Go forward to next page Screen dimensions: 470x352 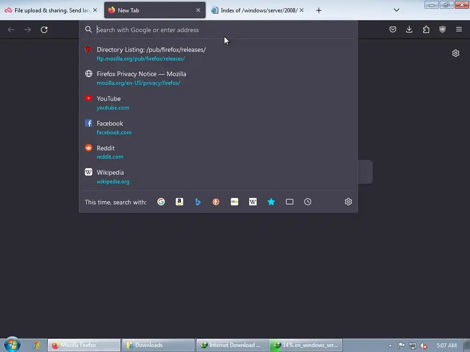pos(28,30)
